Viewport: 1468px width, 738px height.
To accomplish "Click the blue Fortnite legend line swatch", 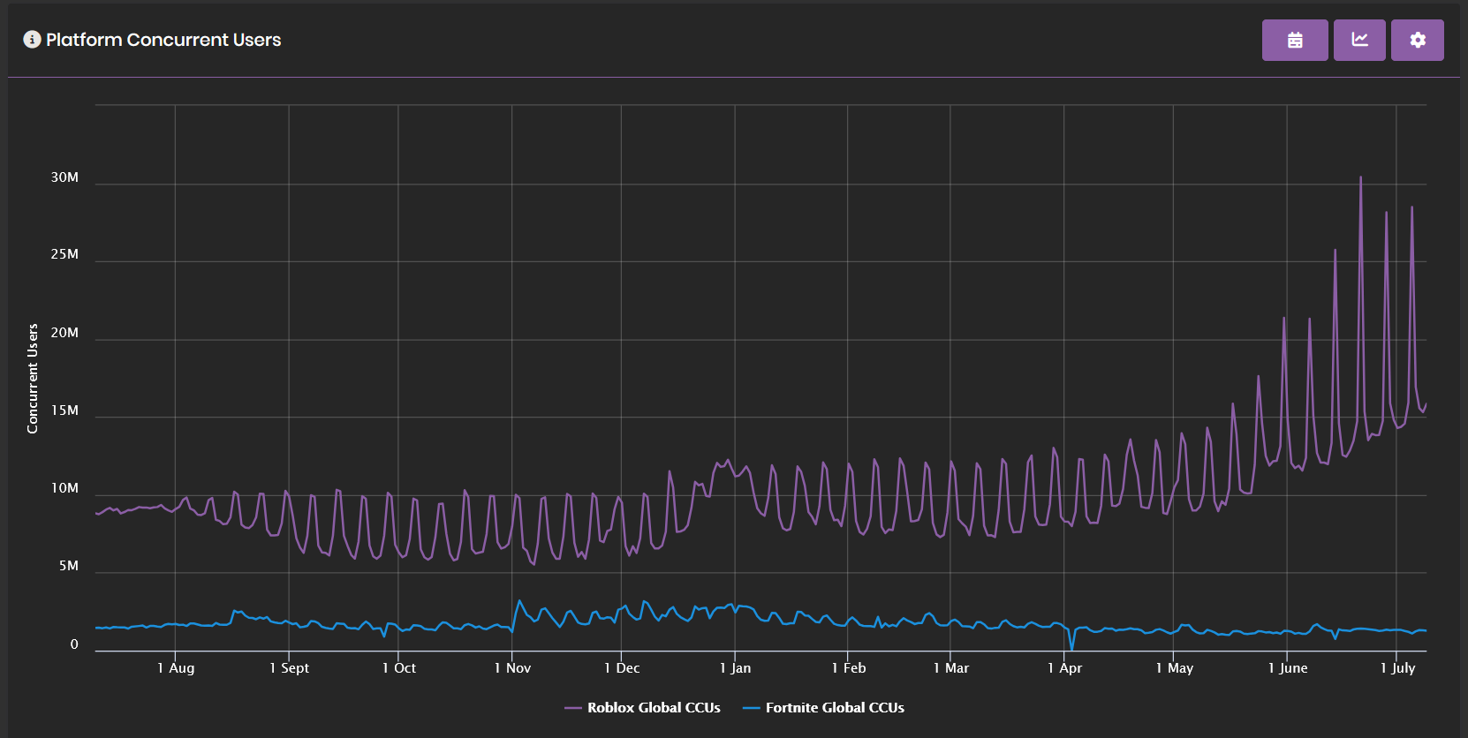I will tap(752, 708).
